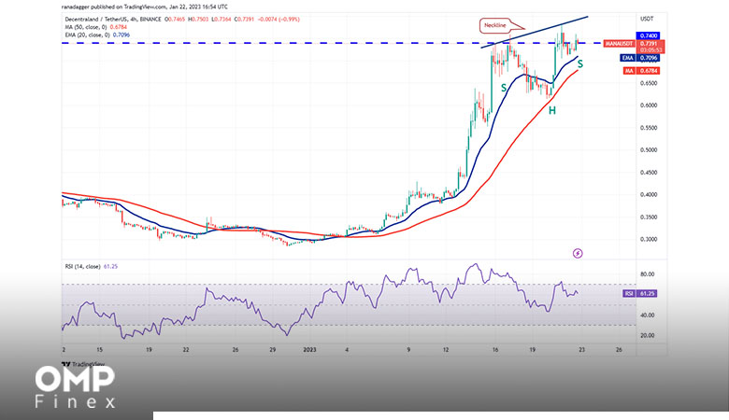Click the 0.6500 price axis value
The height and width of the screenshot is (420, 729).
click(x=649, y=84)
